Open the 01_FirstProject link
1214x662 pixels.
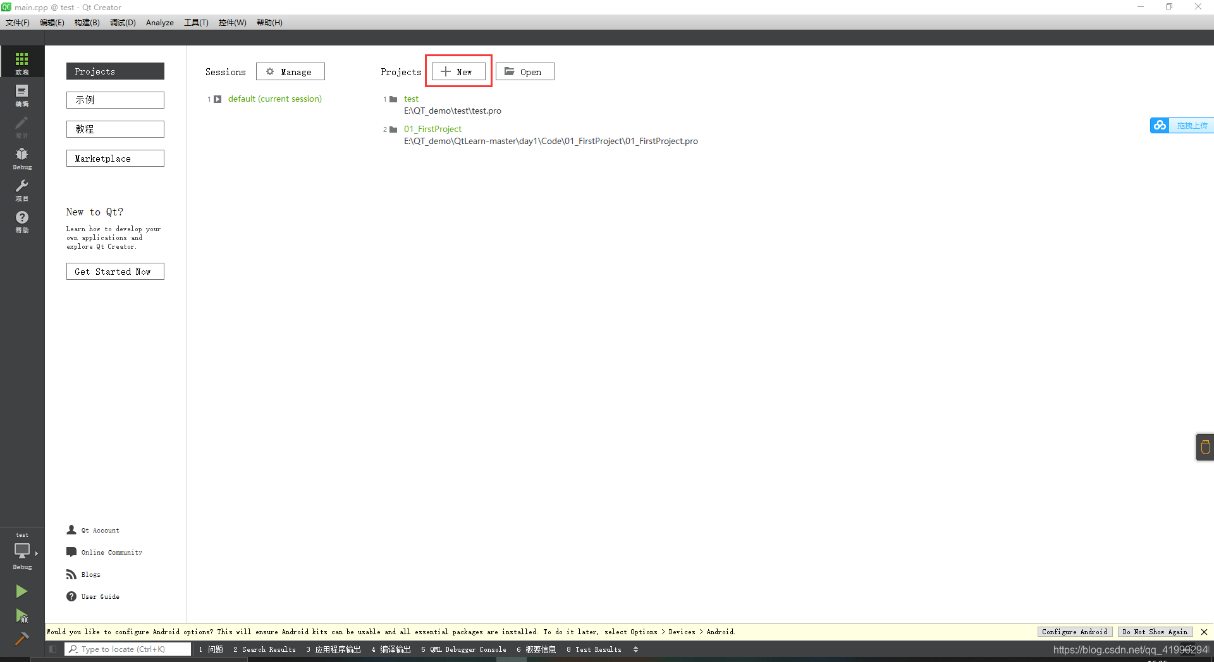point(432,129)
